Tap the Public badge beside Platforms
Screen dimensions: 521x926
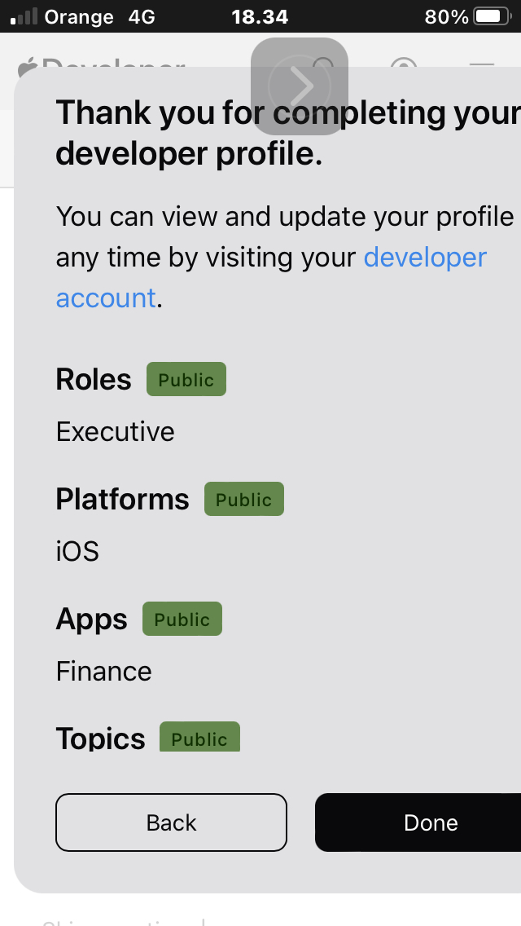[243, 500]
